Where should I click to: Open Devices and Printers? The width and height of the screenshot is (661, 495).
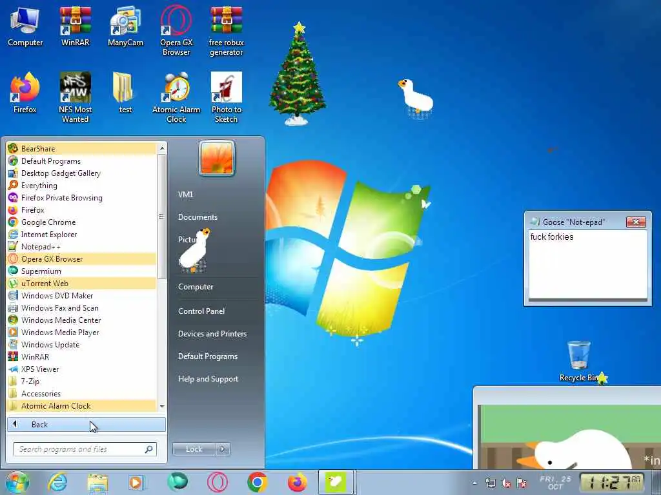tap(212, 334)
